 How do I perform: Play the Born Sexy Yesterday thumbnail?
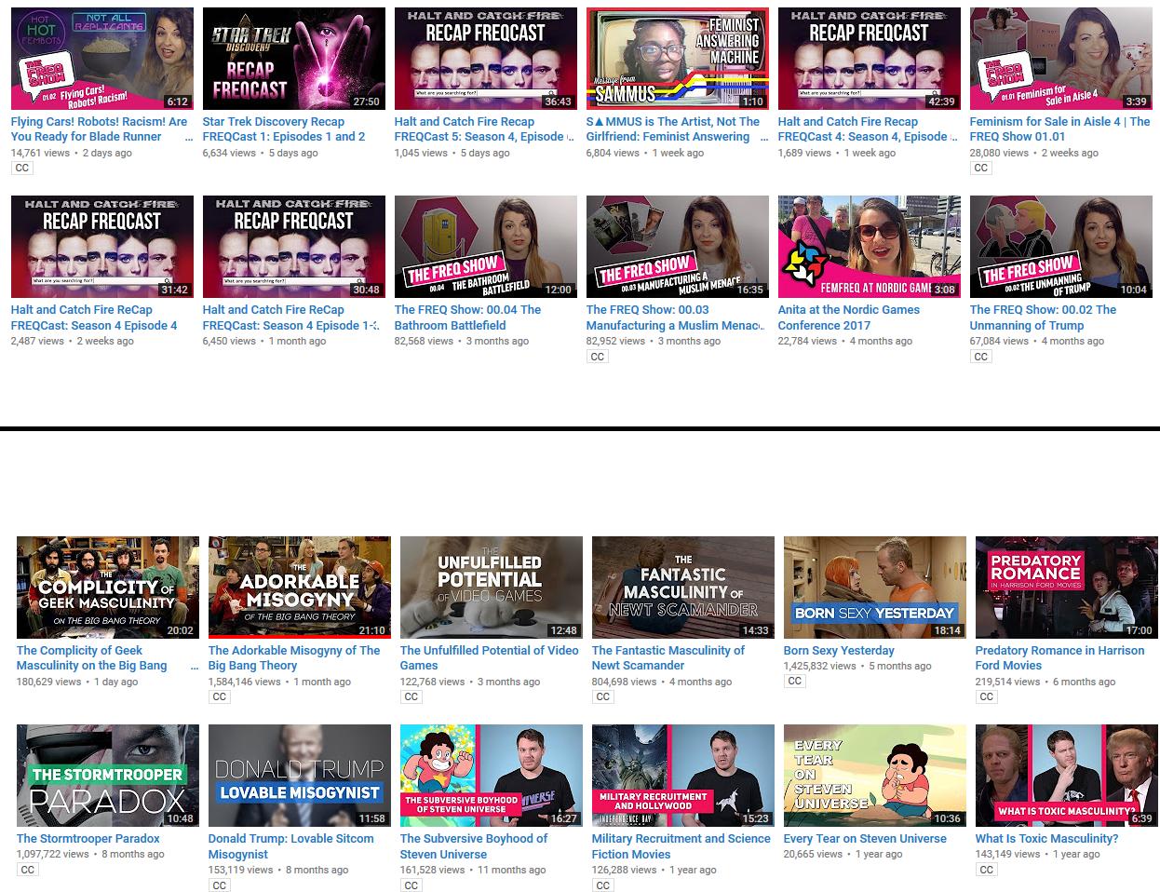(x=875, y=588)
